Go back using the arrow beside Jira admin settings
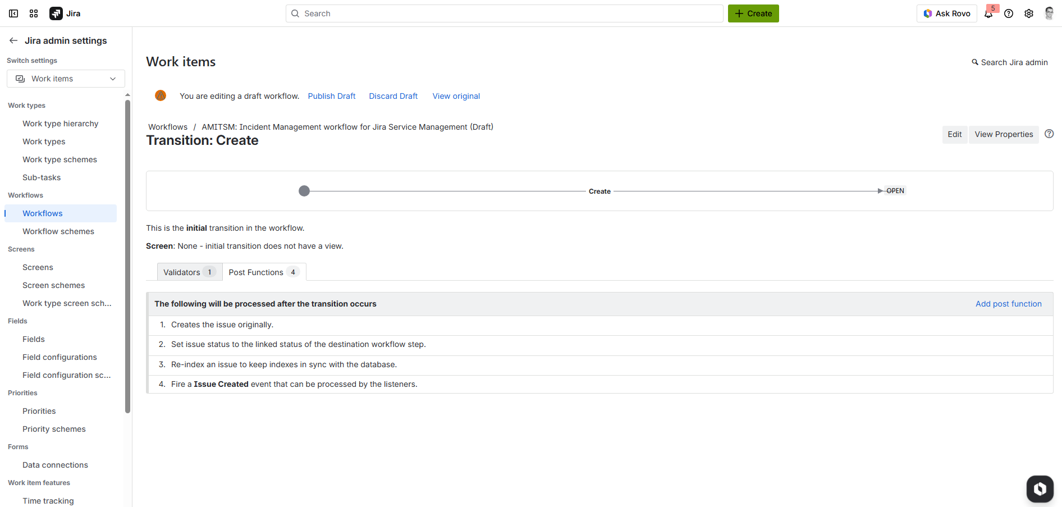Image resolution: width=1062 pixels, height=507 pixels. tap(13, 40)
